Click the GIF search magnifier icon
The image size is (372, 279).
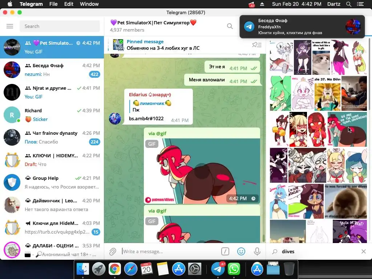click(x=275, y=251)
